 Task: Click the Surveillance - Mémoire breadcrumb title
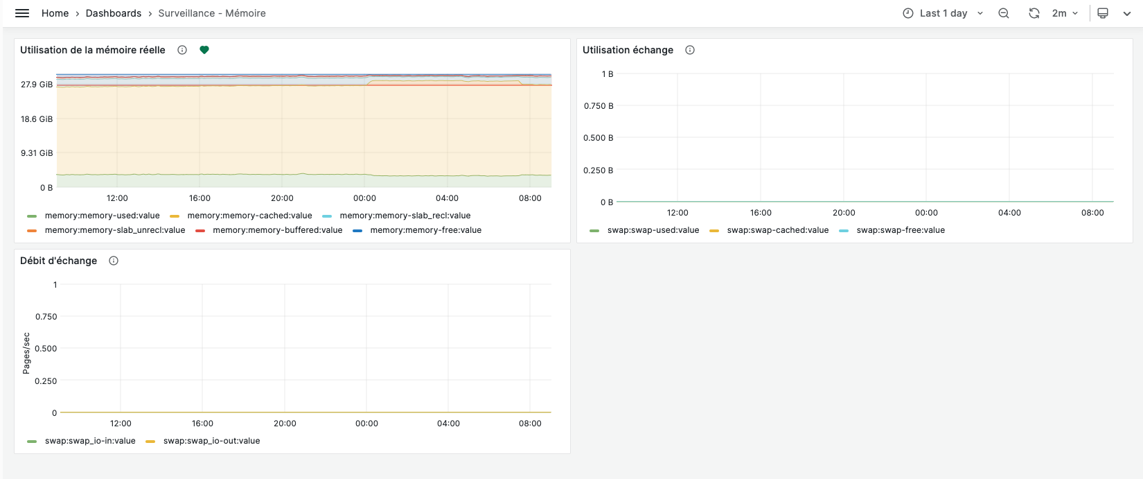pos(212,13)
